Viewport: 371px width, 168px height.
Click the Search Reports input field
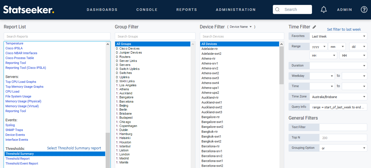pyautogui.click(x=57, y=36)
